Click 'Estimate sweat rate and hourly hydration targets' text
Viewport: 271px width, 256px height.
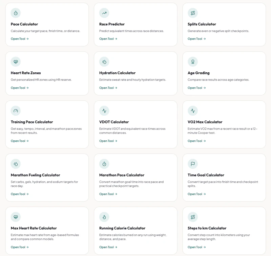(x=132, y=80)
